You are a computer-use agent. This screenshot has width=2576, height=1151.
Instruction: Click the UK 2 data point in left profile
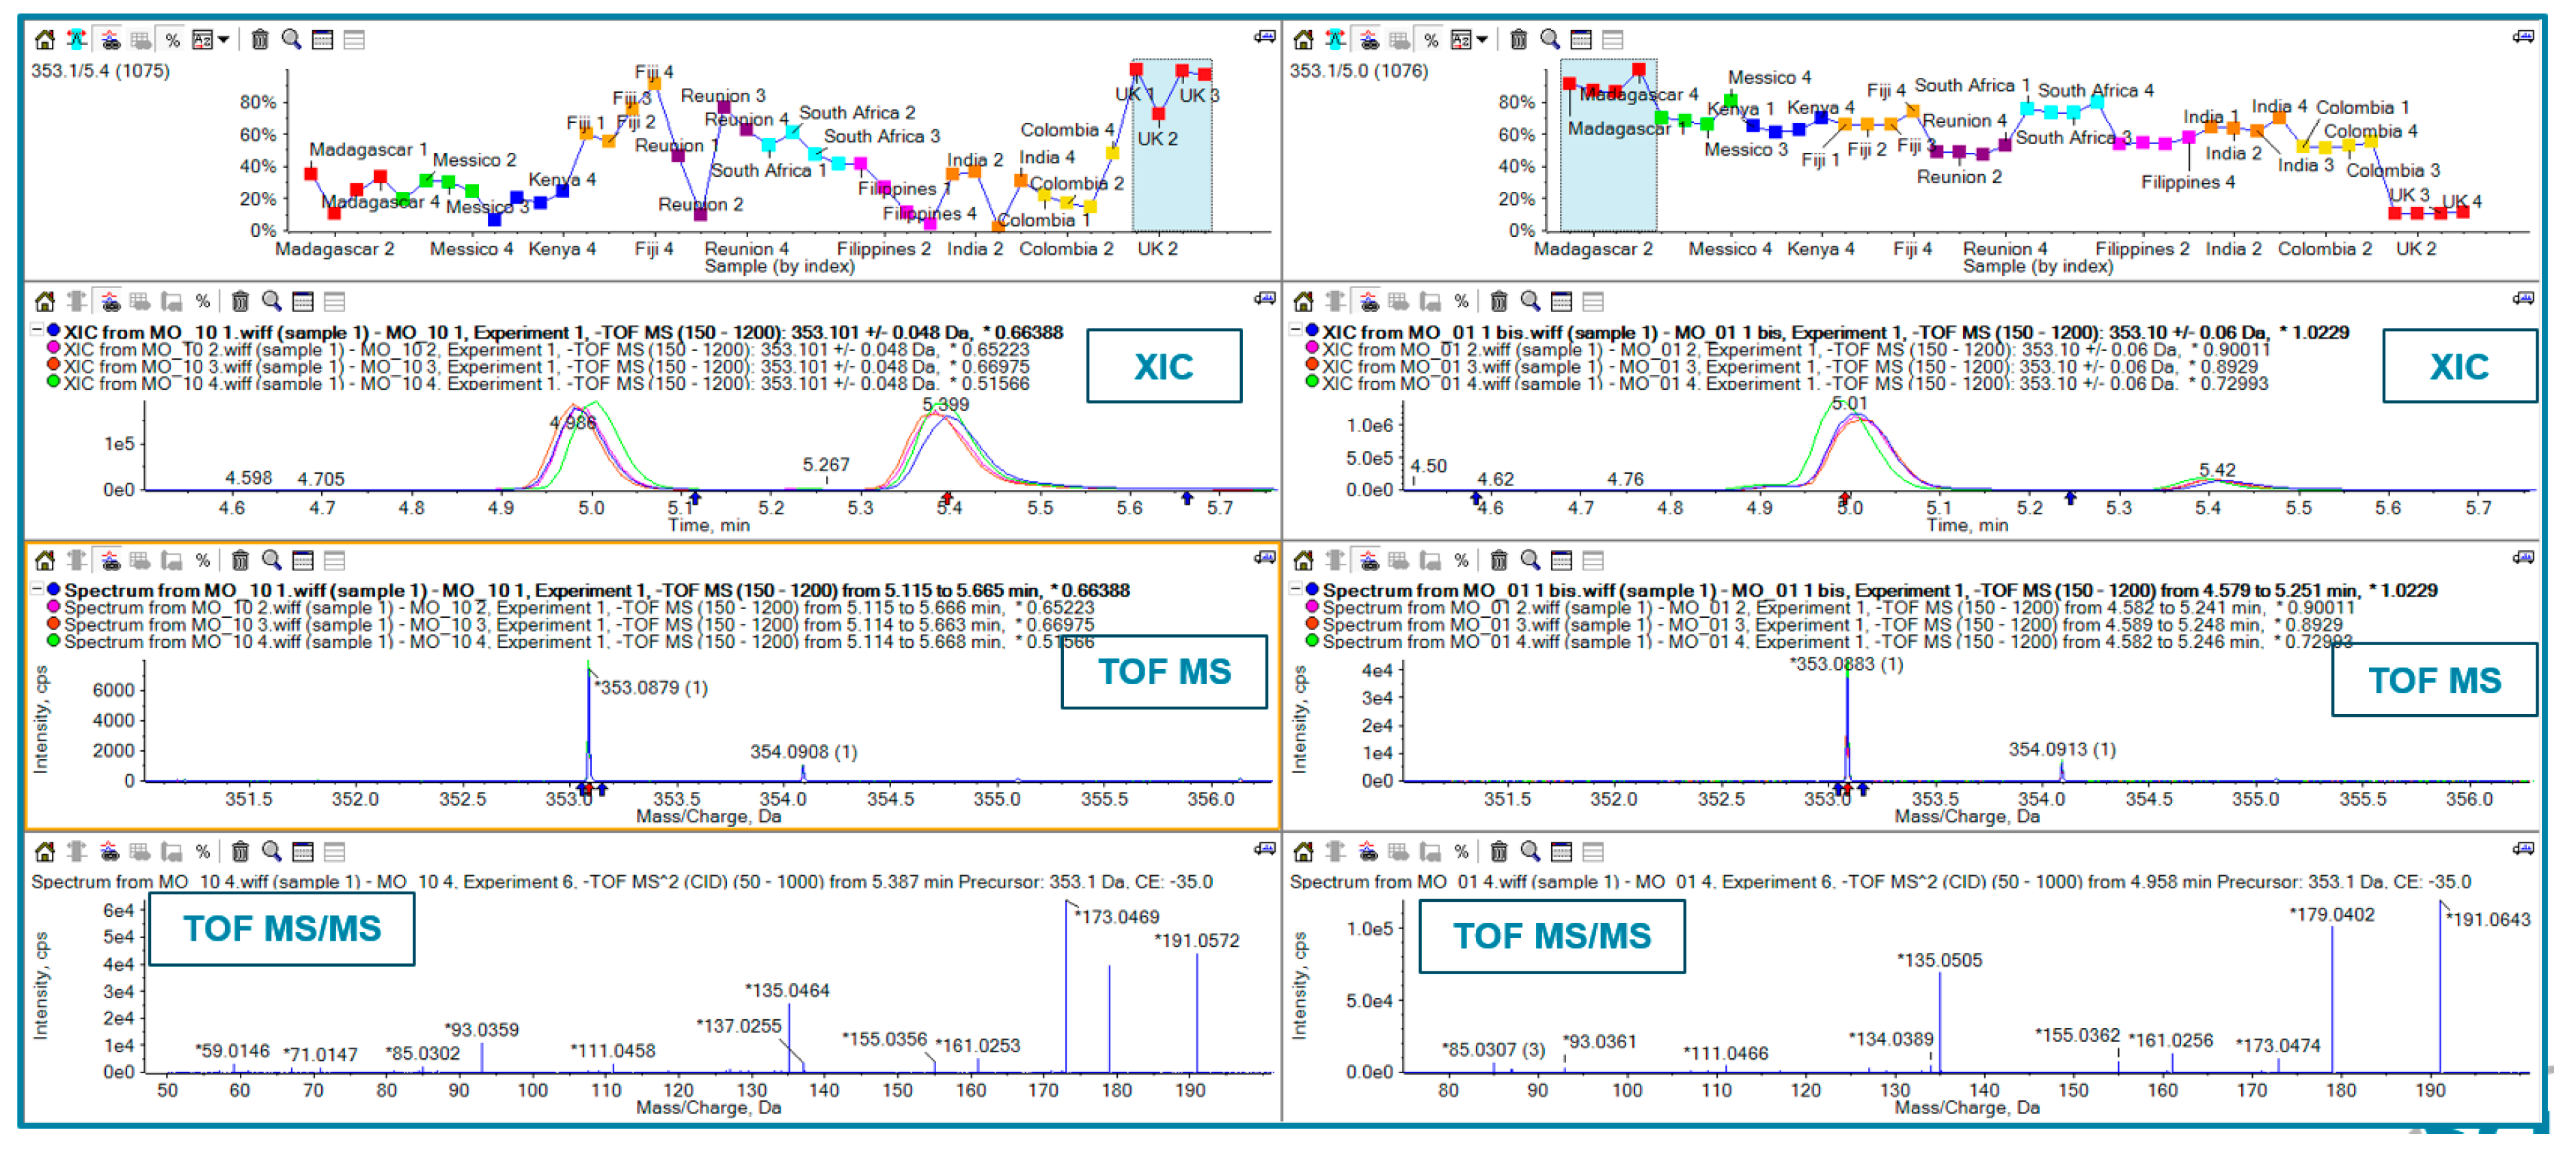coord(1158,114)
